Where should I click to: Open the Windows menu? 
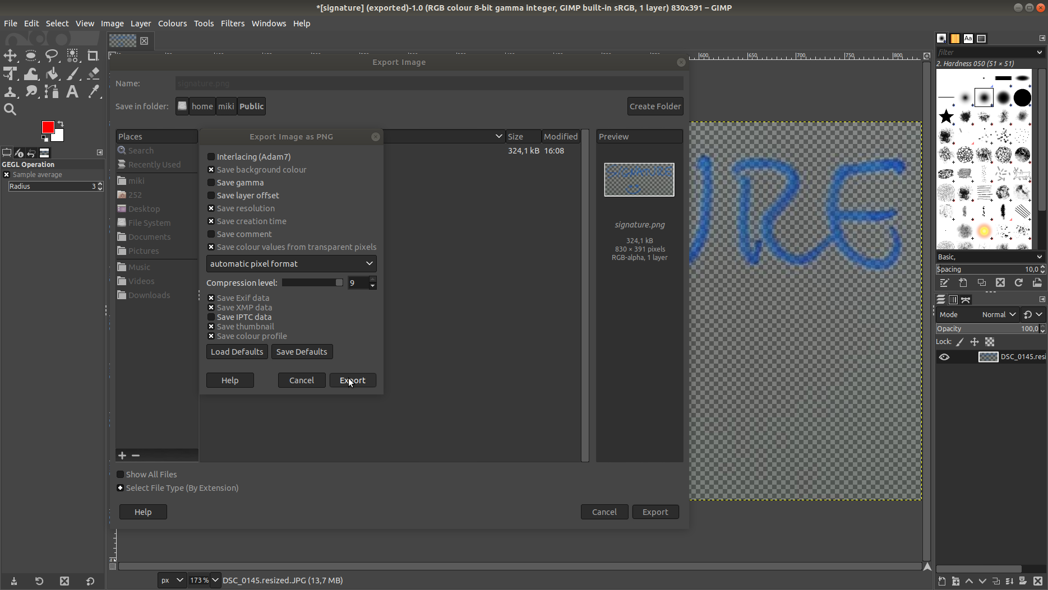coord(269,24)
